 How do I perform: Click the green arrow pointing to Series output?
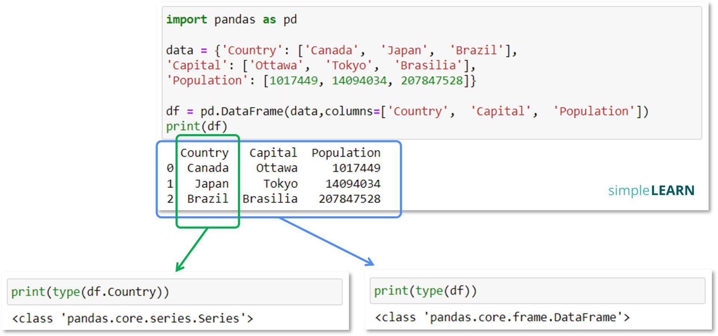click(x=191, y=249)
